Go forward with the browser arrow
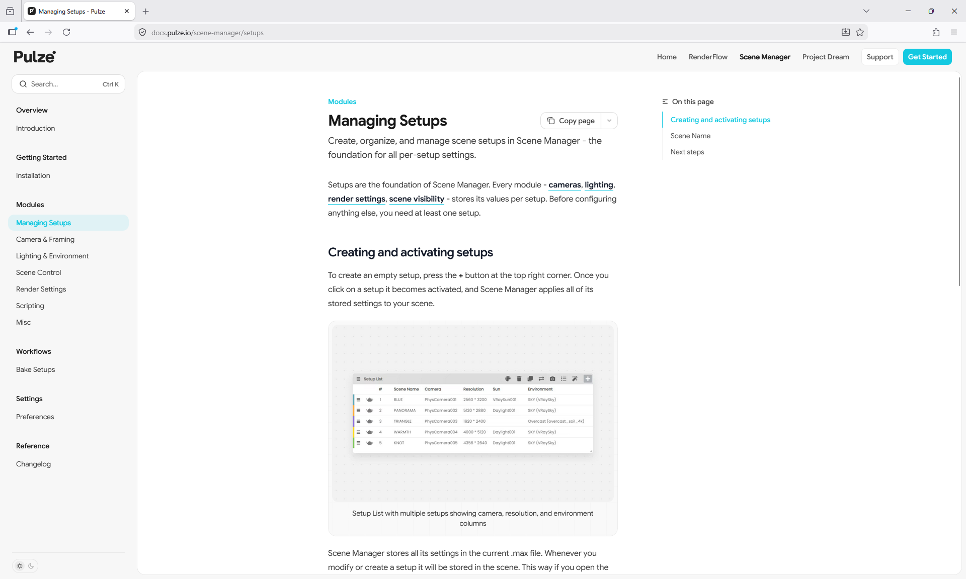Image resolution: width=966 pixels, height=579 pixels. pyautogui.click(x=48, y=32)
